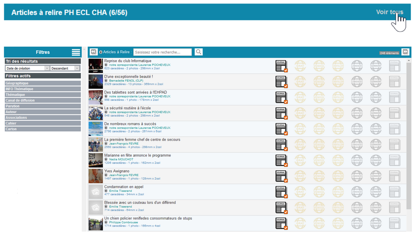Open the 'Date de création' sort dropdown
The height and width of the screenshot is (239, 418).
tap(27, 68)
